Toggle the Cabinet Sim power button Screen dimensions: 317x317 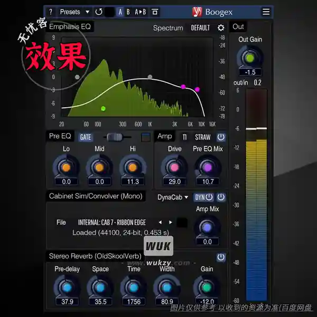221,197
